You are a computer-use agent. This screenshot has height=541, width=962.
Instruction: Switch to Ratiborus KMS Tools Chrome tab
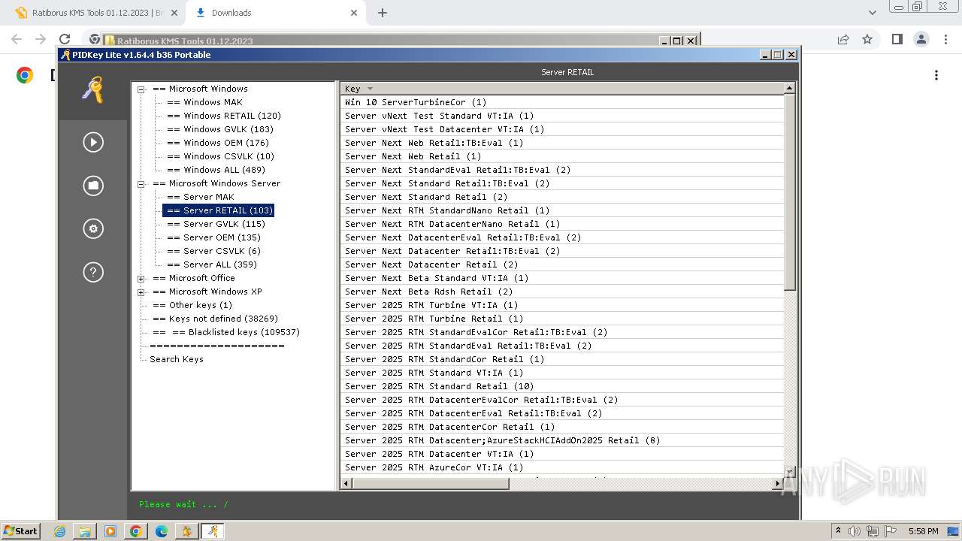[x=95, y=13]
